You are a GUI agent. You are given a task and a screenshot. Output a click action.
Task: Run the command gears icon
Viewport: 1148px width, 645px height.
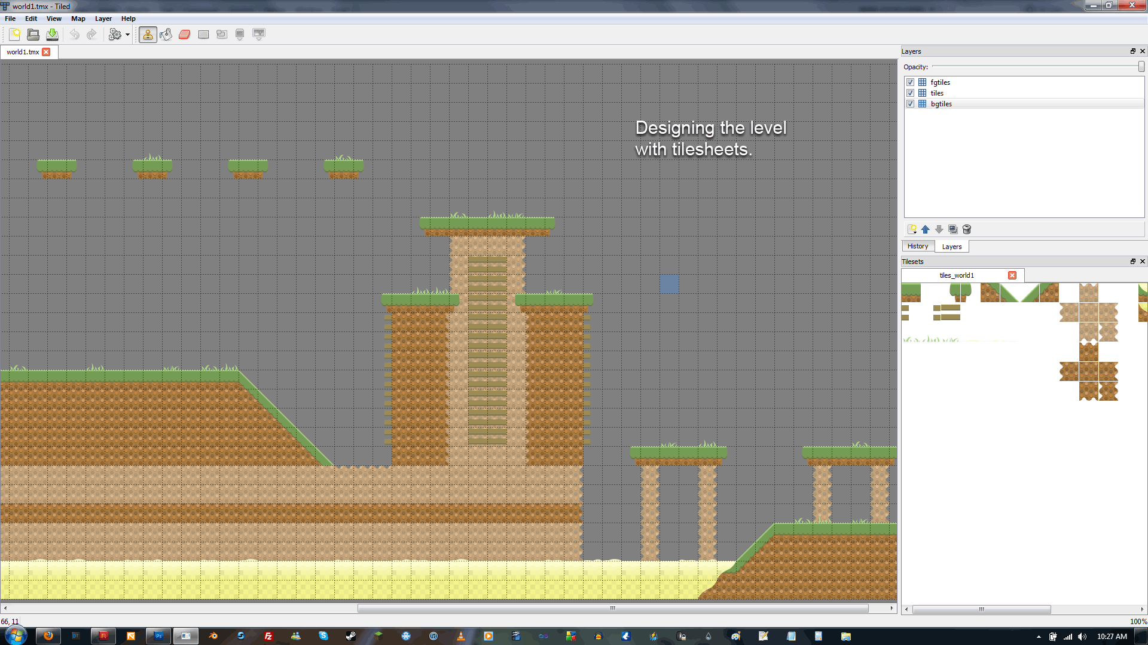click(115, 35)
